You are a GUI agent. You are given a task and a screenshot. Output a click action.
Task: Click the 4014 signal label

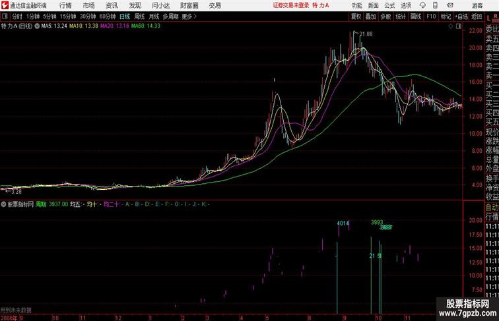[343, 223]
